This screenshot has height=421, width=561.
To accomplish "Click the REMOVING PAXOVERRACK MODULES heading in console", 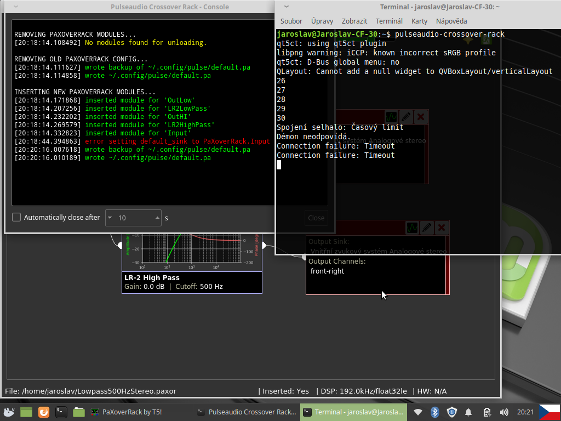I will (75, 35).
